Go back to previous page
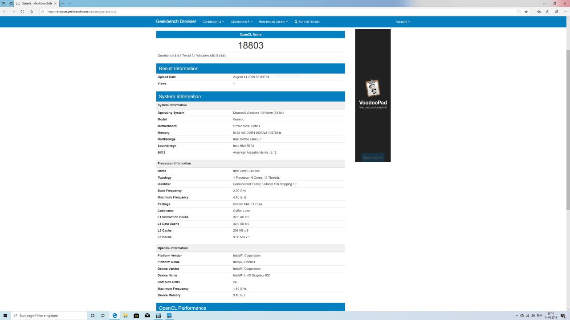The height and width of the screenshot is (320, 570). tap(5, 12)
